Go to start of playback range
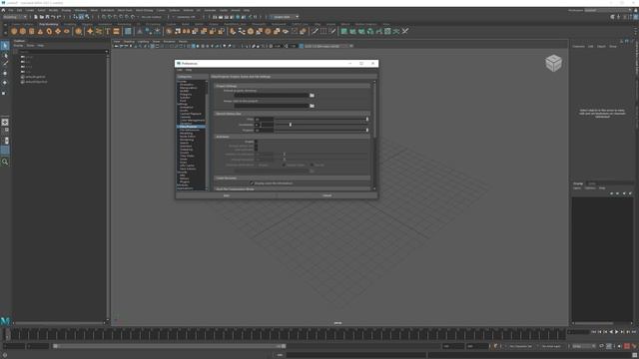 594,332
